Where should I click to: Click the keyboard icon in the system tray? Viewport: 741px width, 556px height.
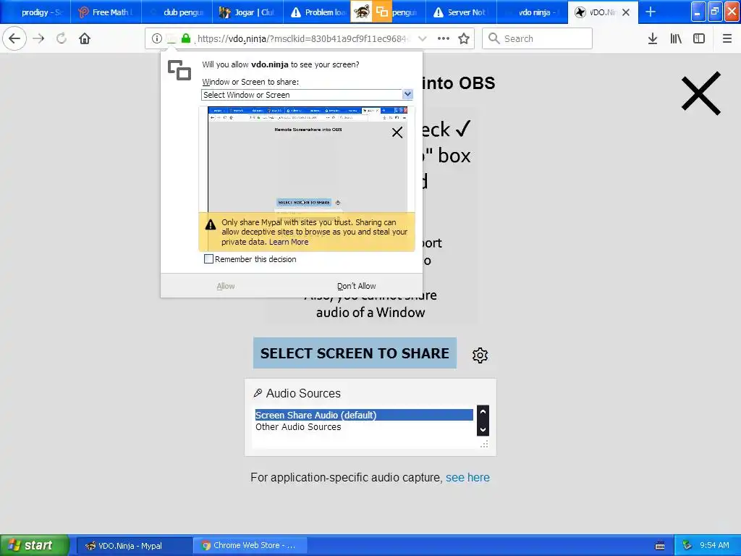point(660,546)
